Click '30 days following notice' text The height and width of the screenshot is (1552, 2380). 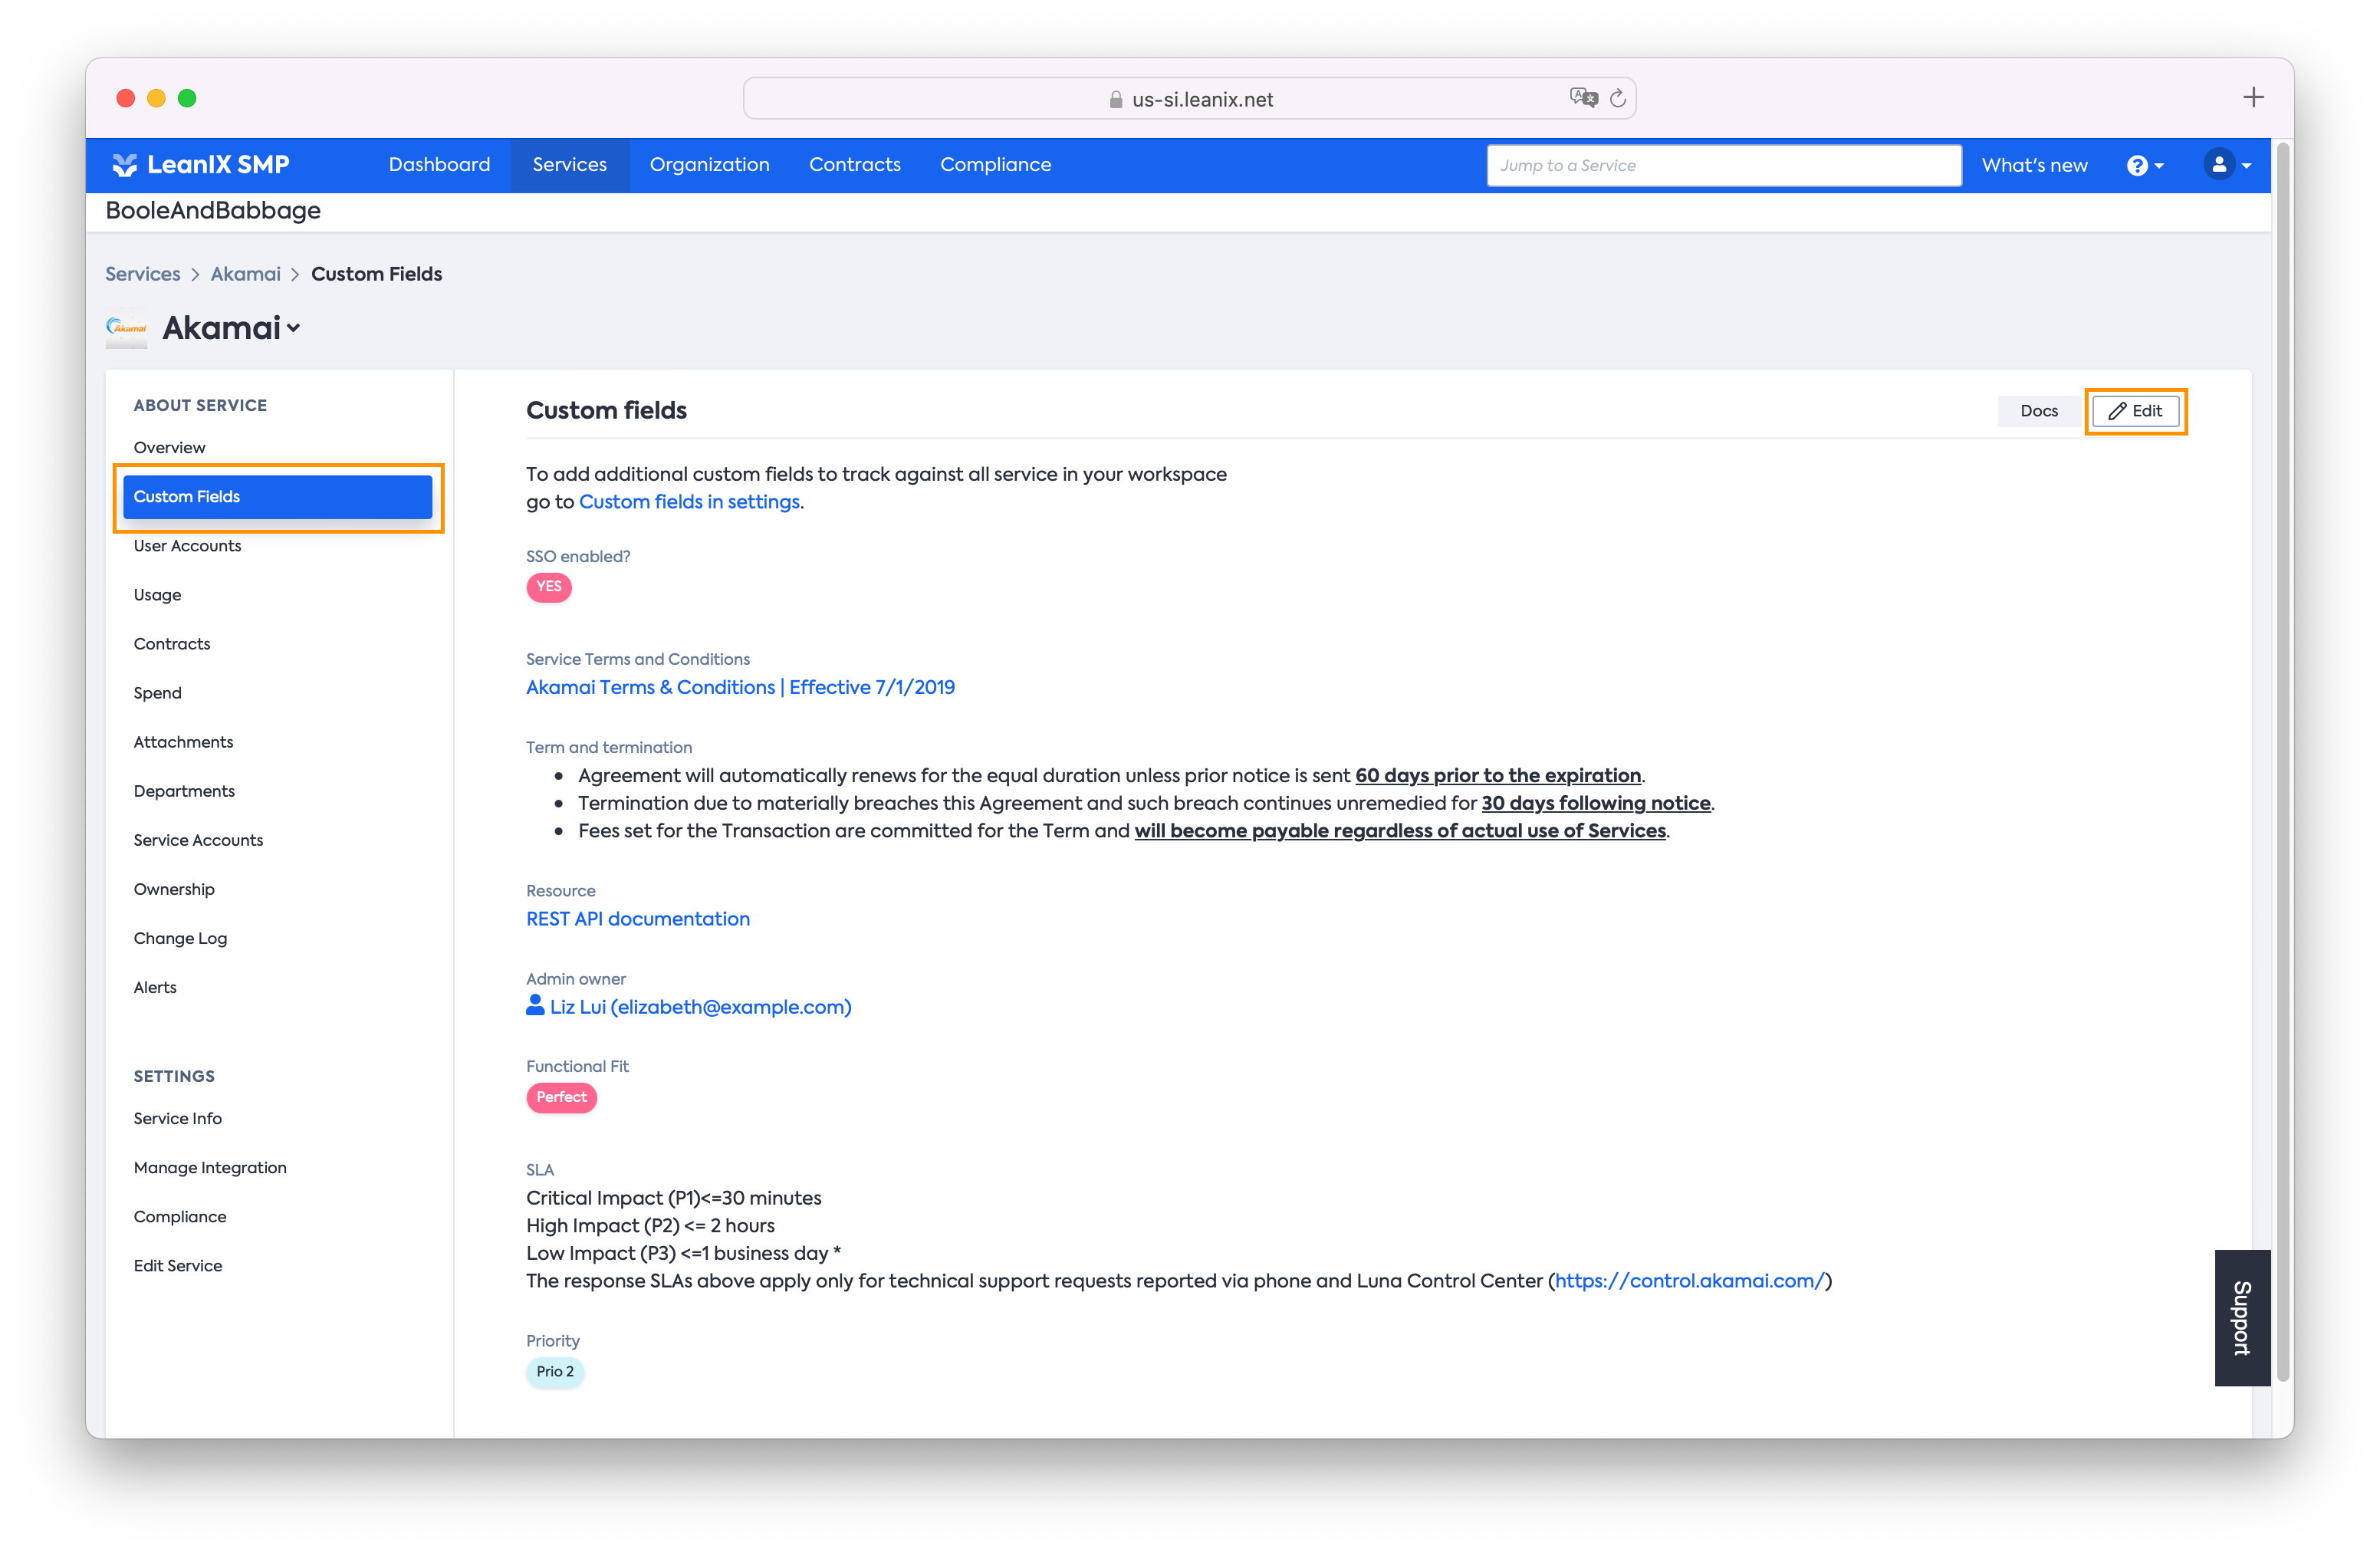(1595, 803)
